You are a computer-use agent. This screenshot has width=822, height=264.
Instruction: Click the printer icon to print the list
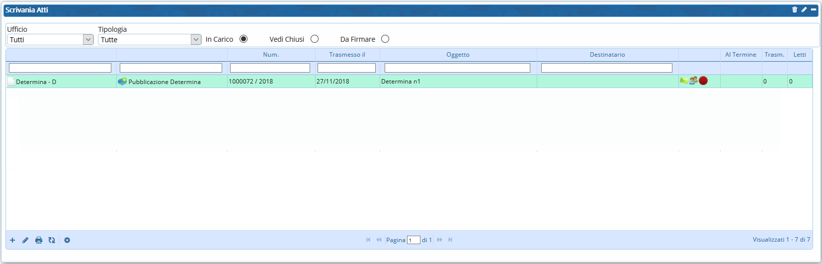click(x=39, y=240)
